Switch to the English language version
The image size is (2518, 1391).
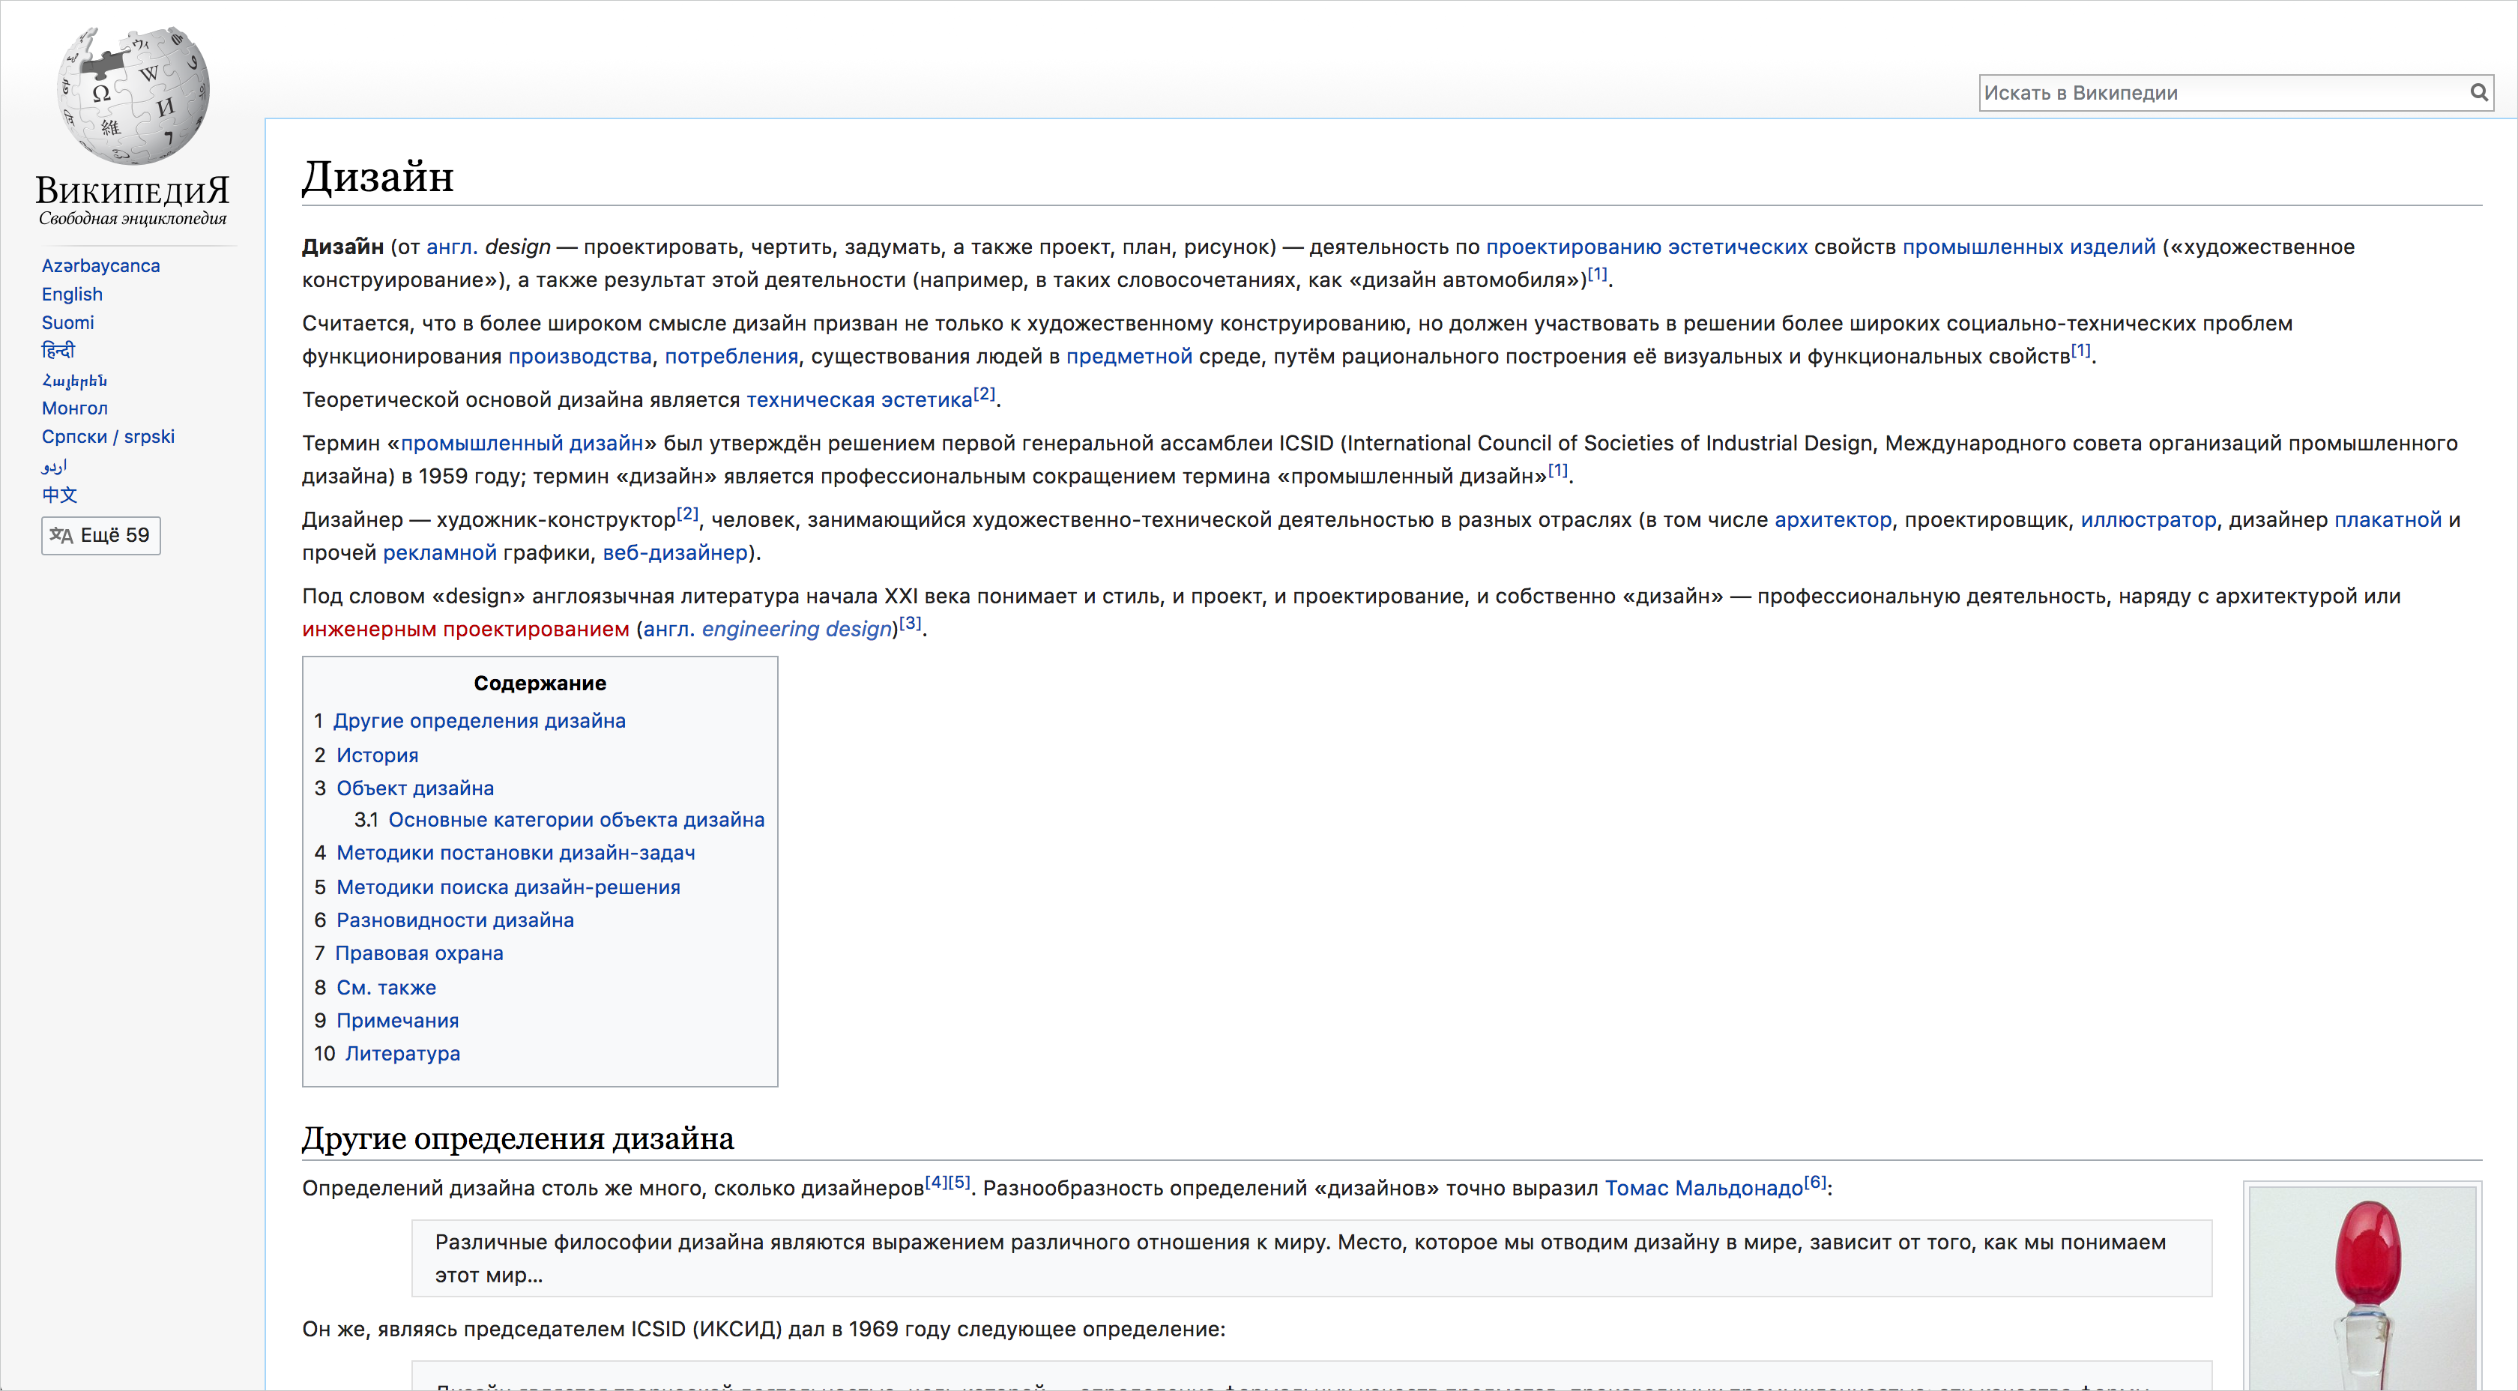(x=73, y=295)
